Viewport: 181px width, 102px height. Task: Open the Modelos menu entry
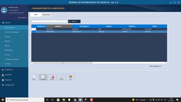pyautogui.click(x=14, y=41)
